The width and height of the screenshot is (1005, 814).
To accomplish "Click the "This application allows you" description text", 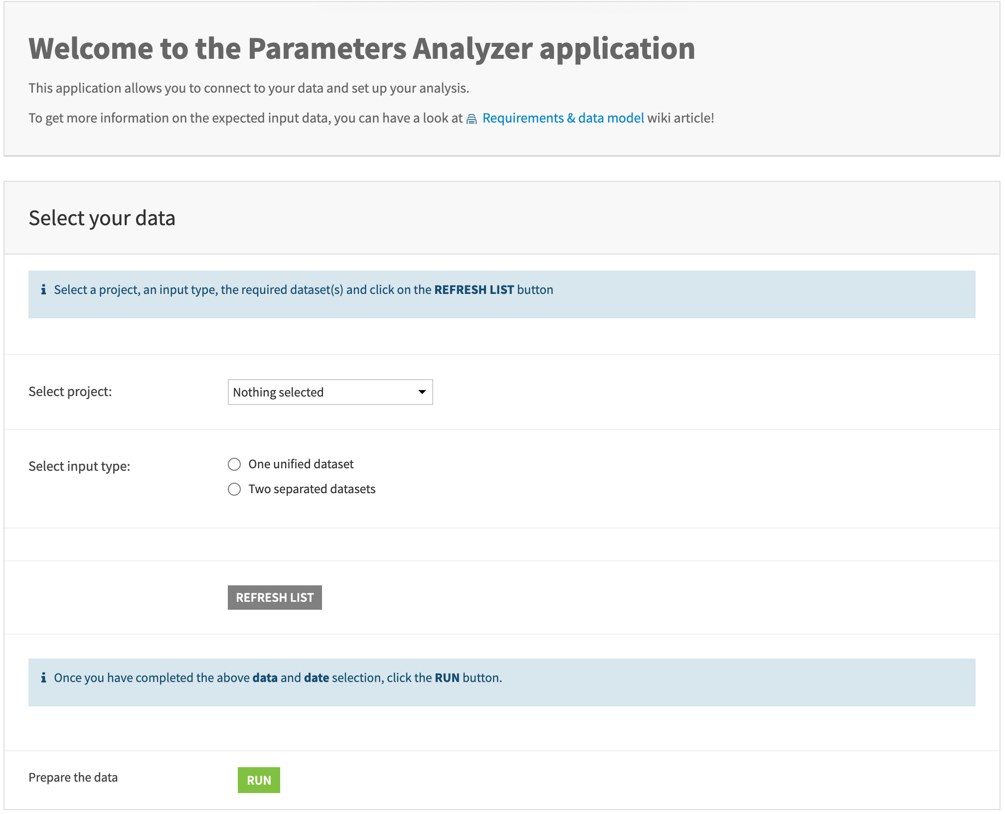I will click(x=248, y=88).
